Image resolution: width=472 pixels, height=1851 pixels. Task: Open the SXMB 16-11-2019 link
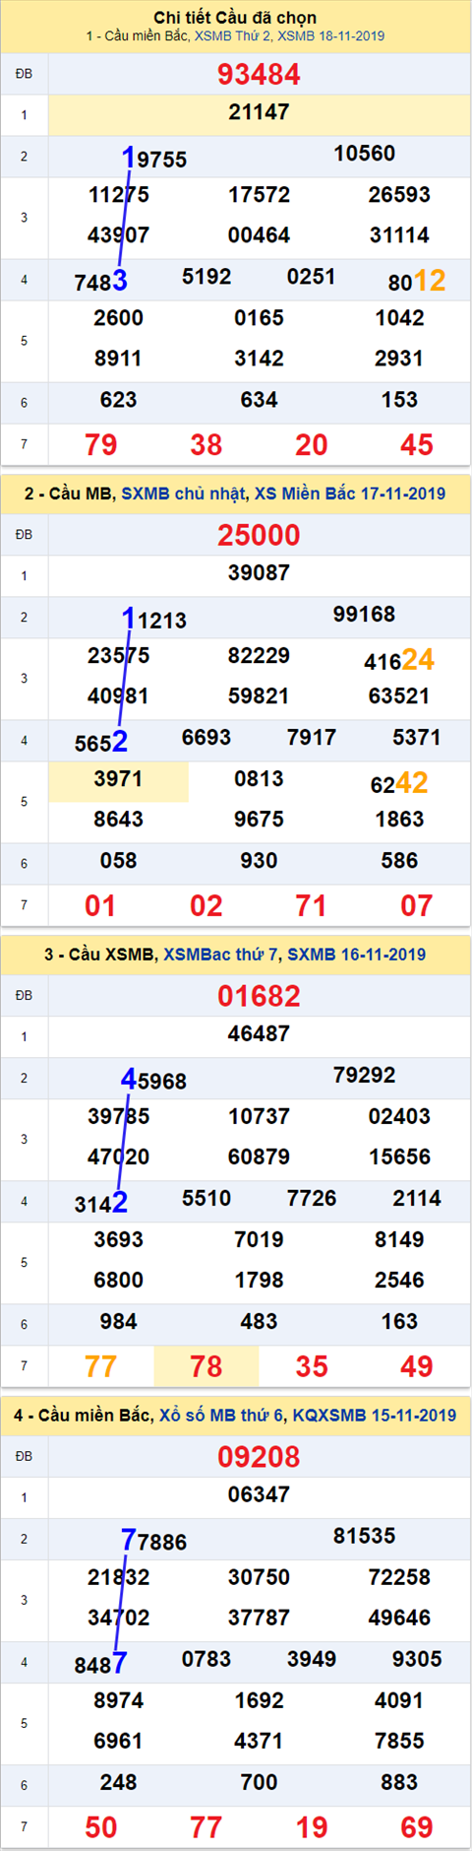click(357, 955)
